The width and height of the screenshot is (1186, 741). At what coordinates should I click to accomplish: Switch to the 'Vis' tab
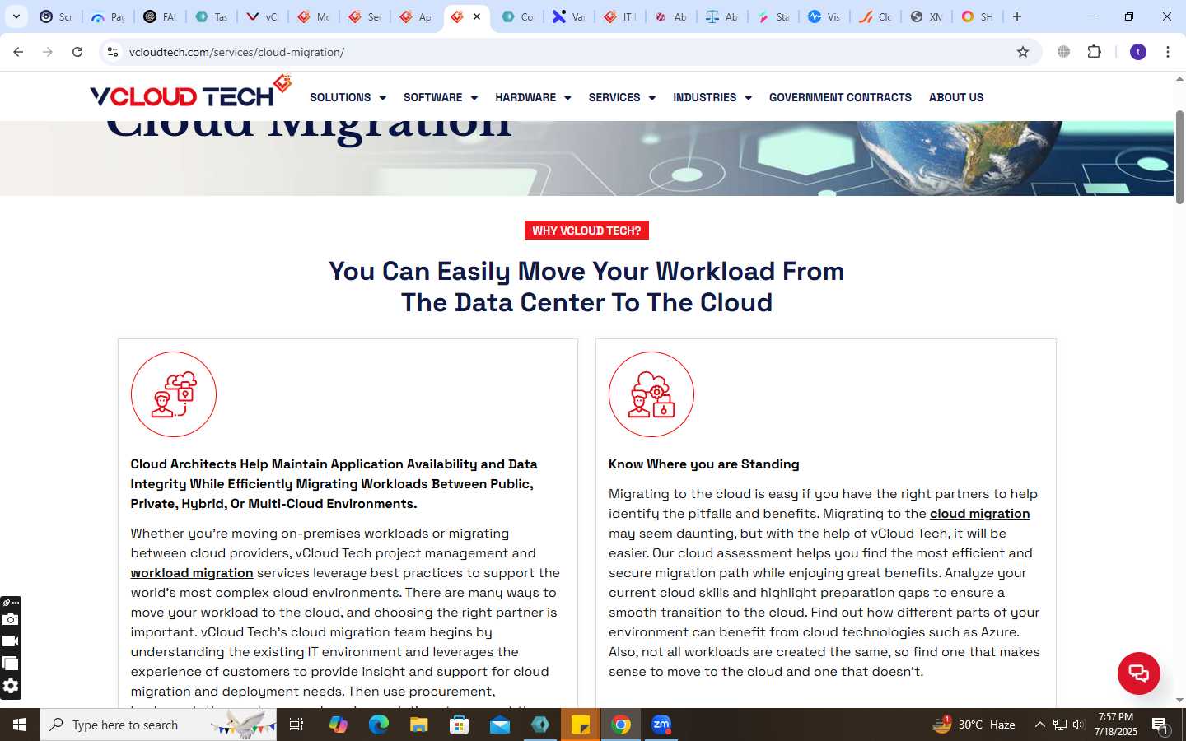click(x=824, y=16)
